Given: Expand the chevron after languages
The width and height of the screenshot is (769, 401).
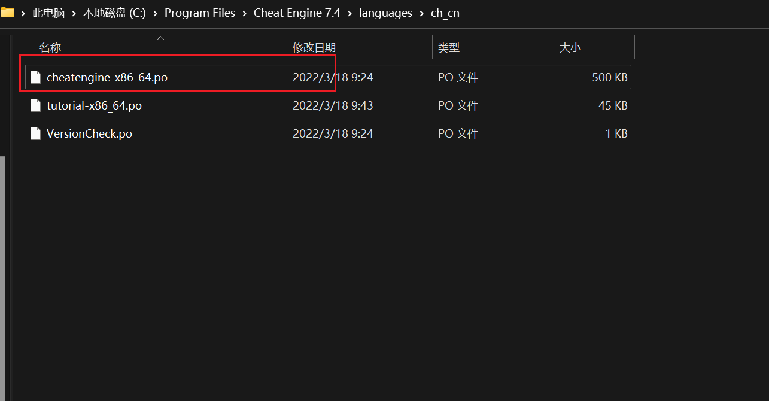Looking at the screenshot, I should 421,13.
